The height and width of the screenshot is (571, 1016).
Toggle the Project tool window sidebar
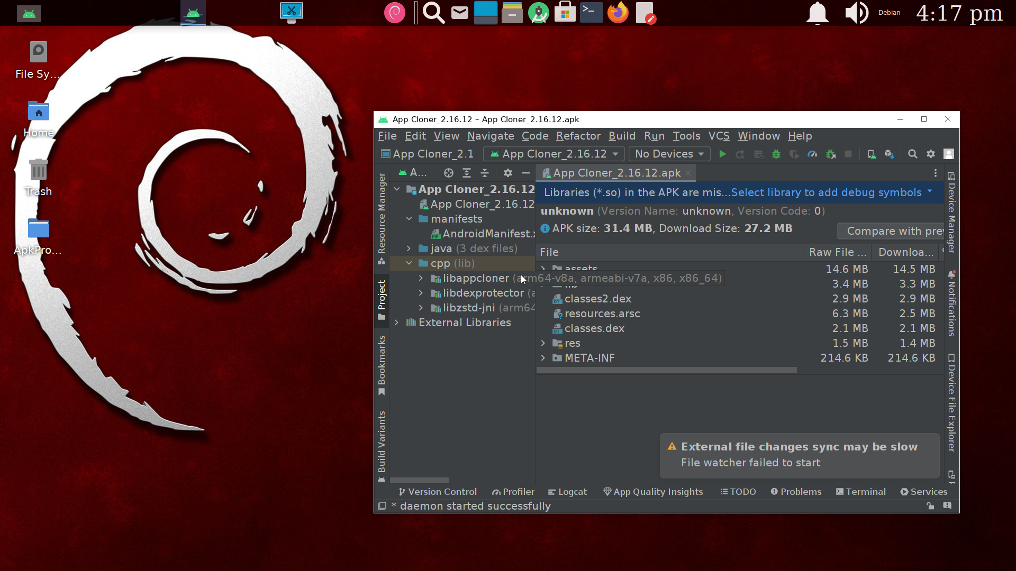point(382,300)
